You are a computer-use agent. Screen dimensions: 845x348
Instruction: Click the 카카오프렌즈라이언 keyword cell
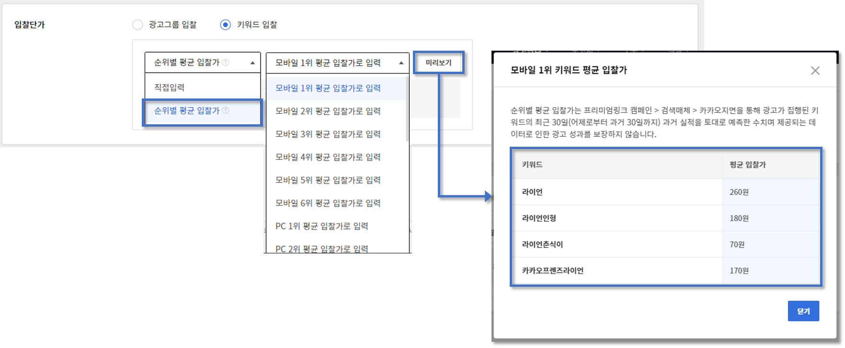point(617,271)
